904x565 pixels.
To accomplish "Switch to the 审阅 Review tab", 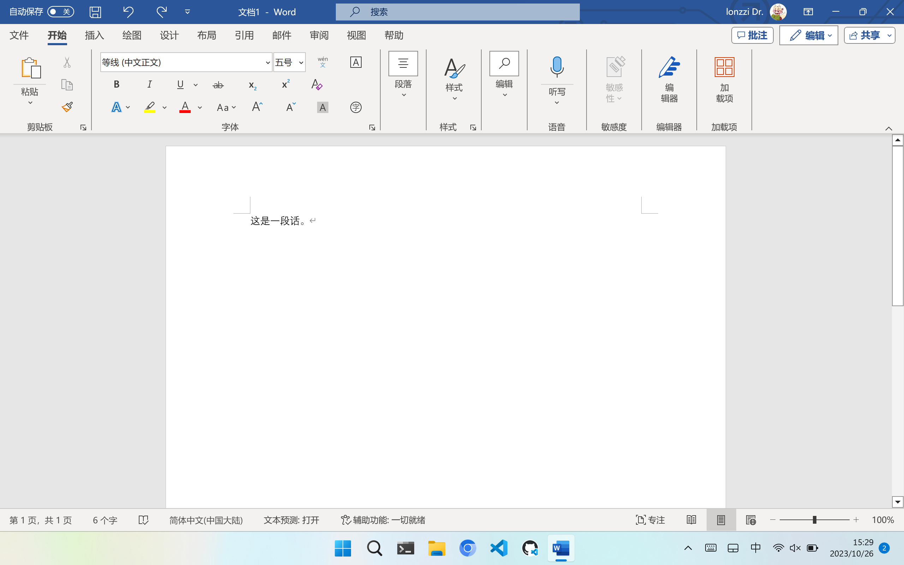I will tap(319, 36).
